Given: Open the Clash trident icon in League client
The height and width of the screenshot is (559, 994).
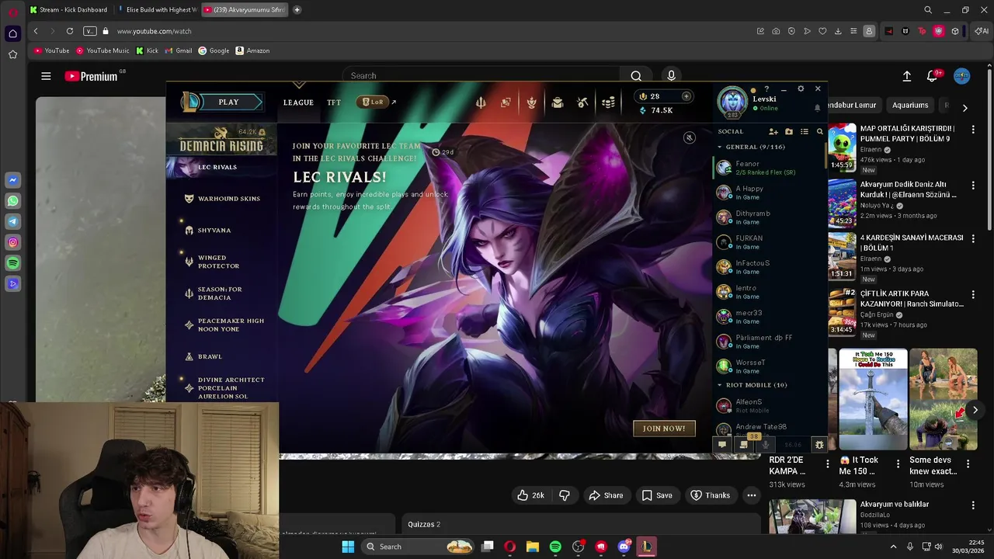Looking at the screenshot, I should [481, 102].
